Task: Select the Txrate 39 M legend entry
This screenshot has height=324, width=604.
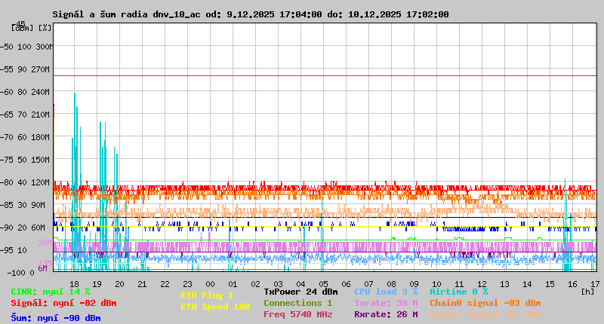Action: coord(386,303)
